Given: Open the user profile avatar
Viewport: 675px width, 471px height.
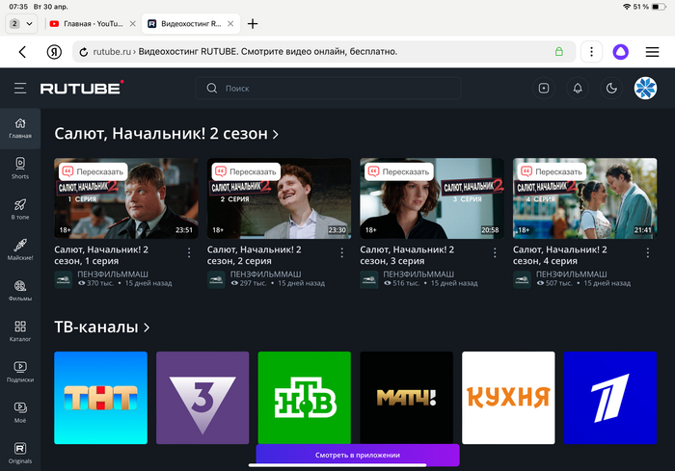Looking at the screenshot, I should (645, 89).
